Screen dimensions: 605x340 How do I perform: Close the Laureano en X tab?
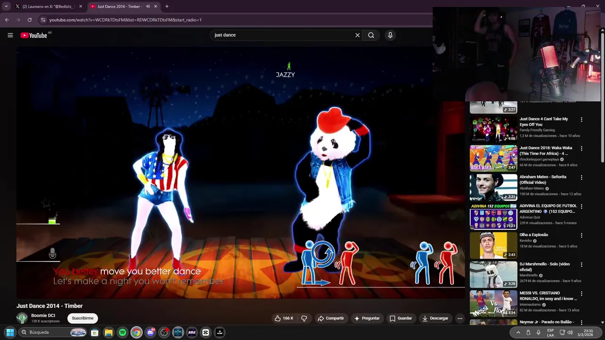coord(80,7)
